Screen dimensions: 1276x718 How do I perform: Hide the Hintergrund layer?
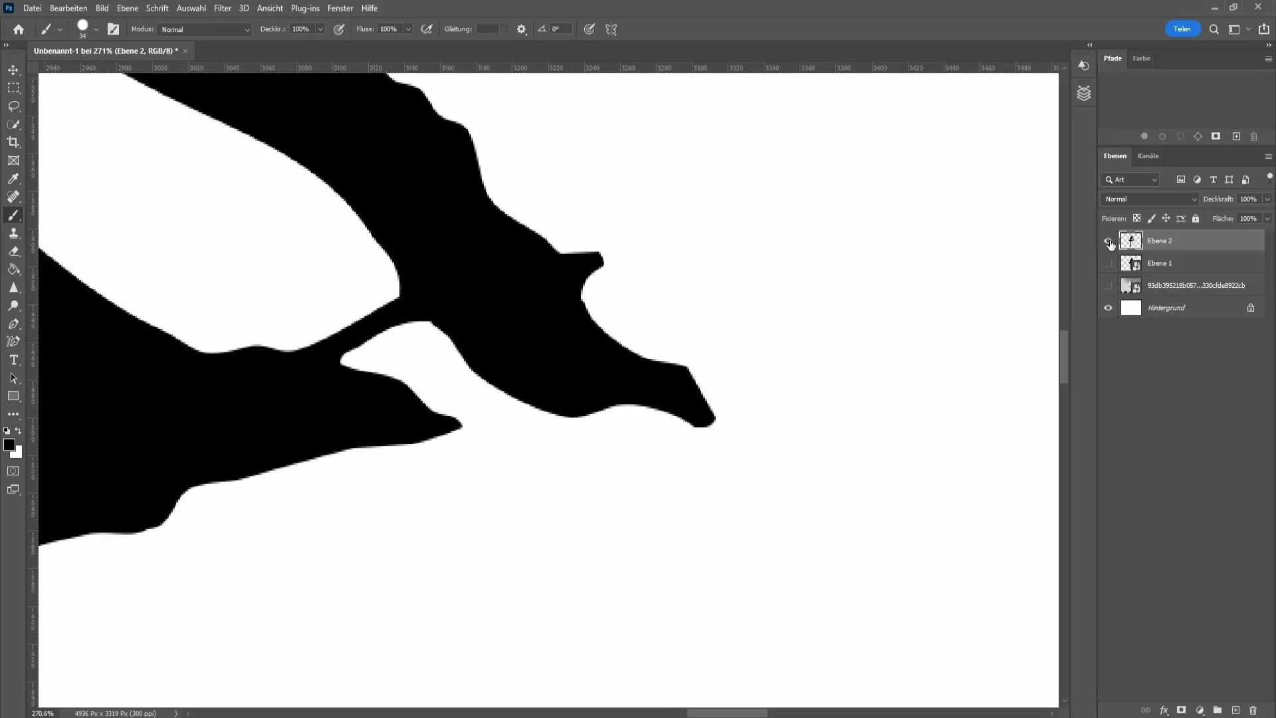(x=1108, y=308)
